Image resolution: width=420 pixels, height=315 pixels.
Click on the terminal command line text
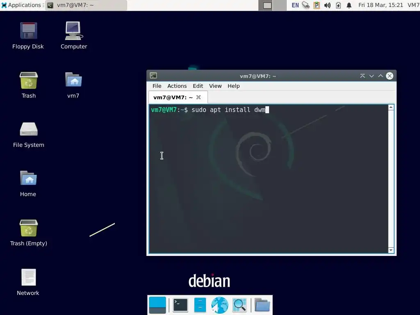(x=228, y=110)
